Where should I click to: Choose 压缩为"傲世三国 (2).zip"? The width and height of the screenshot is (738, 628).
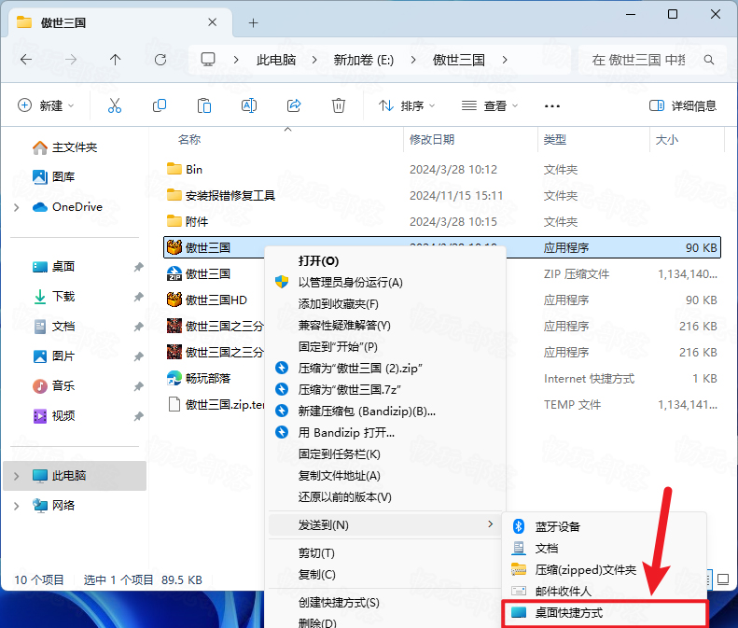[386, 369]
